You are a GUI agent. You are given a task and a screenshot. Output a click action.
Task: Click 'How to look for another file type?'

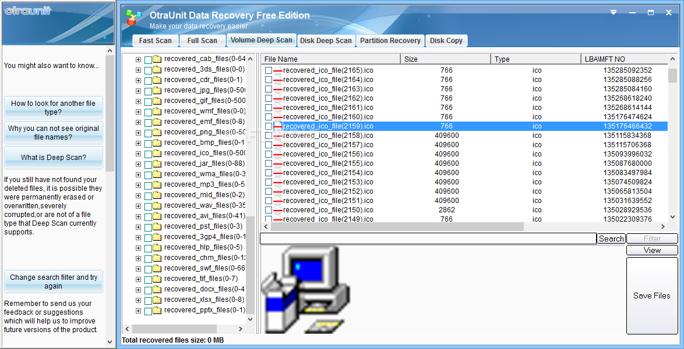[x=54, y=108]
